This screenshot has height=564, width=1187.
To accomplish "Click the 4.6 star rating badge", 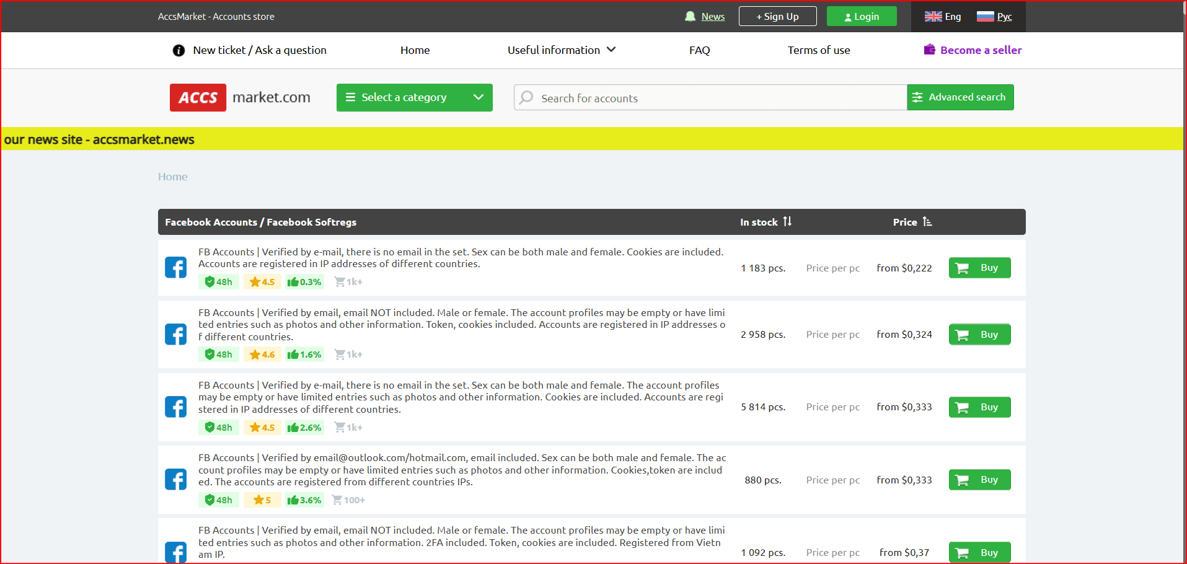I will click(x=262, y=355).
